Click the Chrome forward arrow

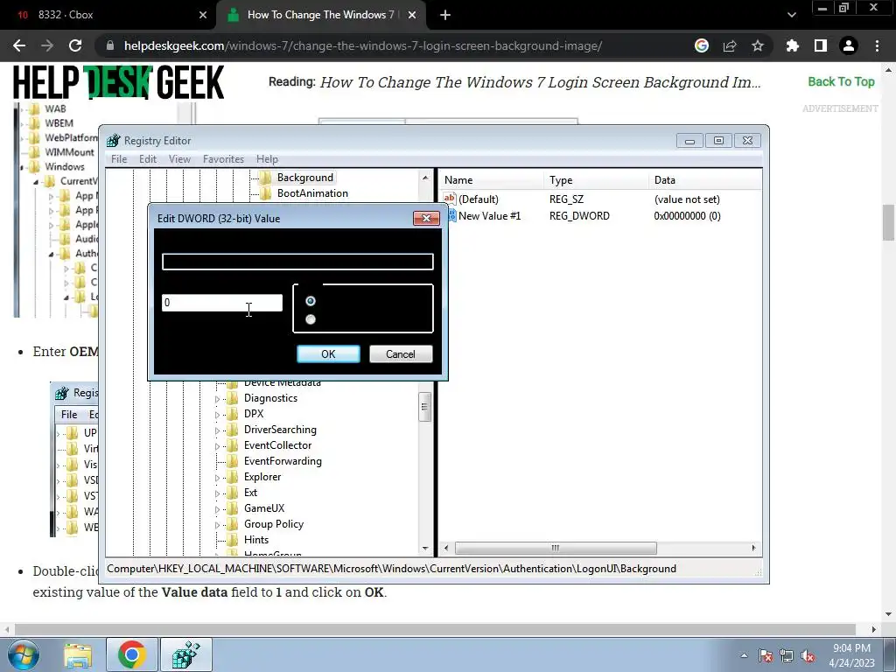pos(47,45)
